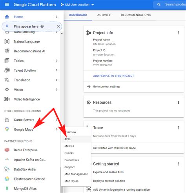The image size is (186, 193).
Task: Select Metrics in the Google Maps submenu
Action: pos(76,146)
